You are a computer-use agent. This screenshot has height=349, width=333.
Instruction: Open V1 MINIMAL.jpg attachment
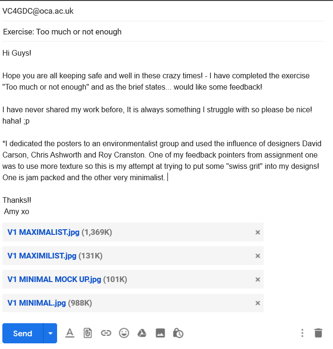coord(37,303)
